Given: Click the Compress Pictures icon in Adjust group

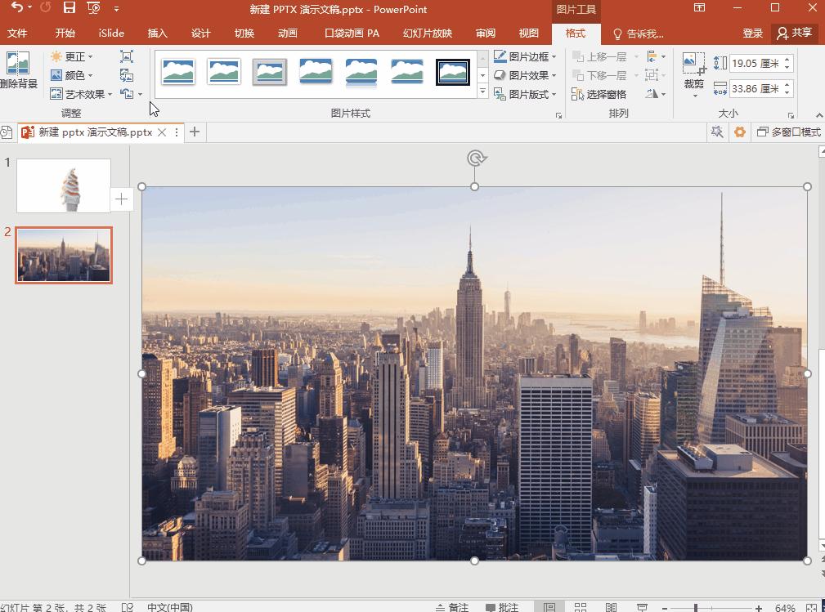Looking at the screenshot, I should click(x=126, y=56).
